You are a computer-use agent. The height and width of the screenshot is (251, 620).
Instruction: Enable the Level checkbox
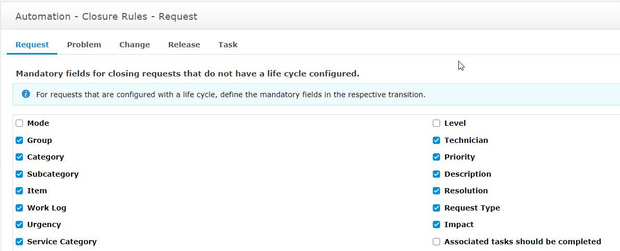click(x=436, y=123)
